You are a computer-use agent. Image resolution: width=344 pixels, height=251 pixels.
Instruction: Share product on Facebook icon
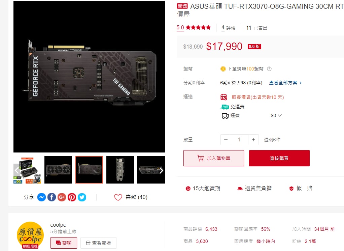[x=51, y=197]
